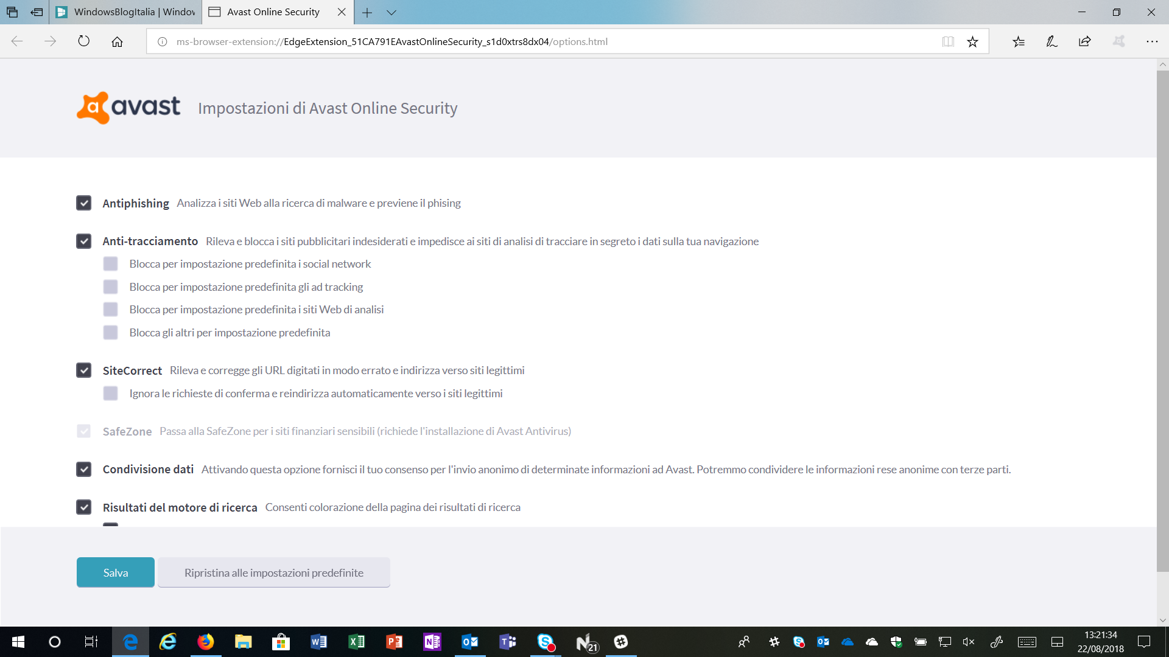
Task: Enable blocking ad tracking by default
Action: (x=110, y=287)
